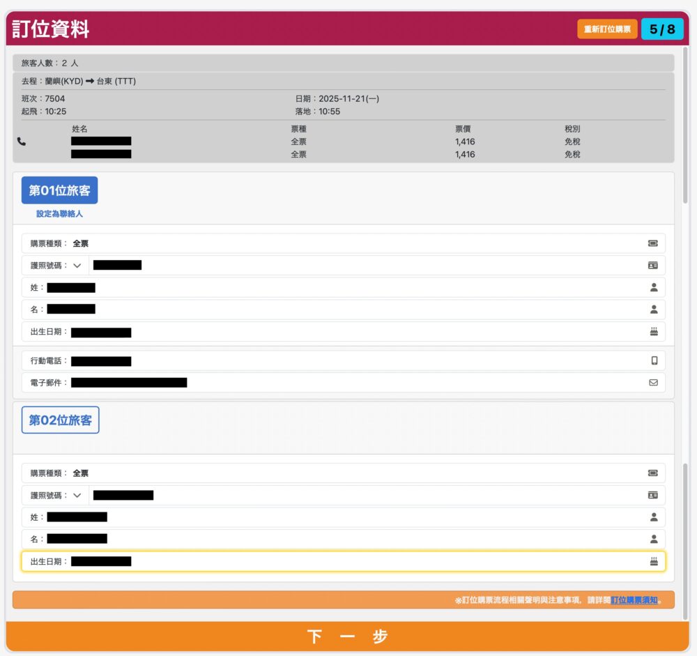Select the 第01位旅客 passenger tab
This screenshot has width=697, height=656.
point(59,190)
